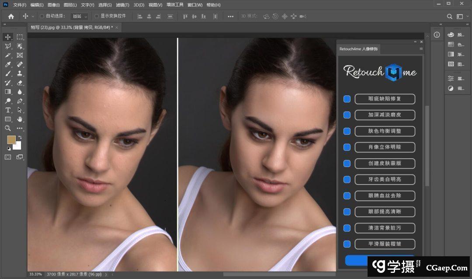Pick the Clone Stamp tool
Image resolution: width=472 pixels, height=279 pixels.
pos(20,73)
